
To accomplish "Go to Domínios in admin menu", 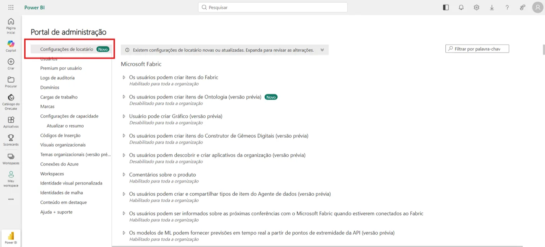I will 50,88.
